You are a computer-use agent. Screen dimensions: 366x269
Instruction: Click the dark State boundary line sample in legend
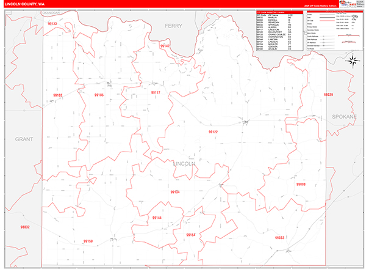pos(327,18)
